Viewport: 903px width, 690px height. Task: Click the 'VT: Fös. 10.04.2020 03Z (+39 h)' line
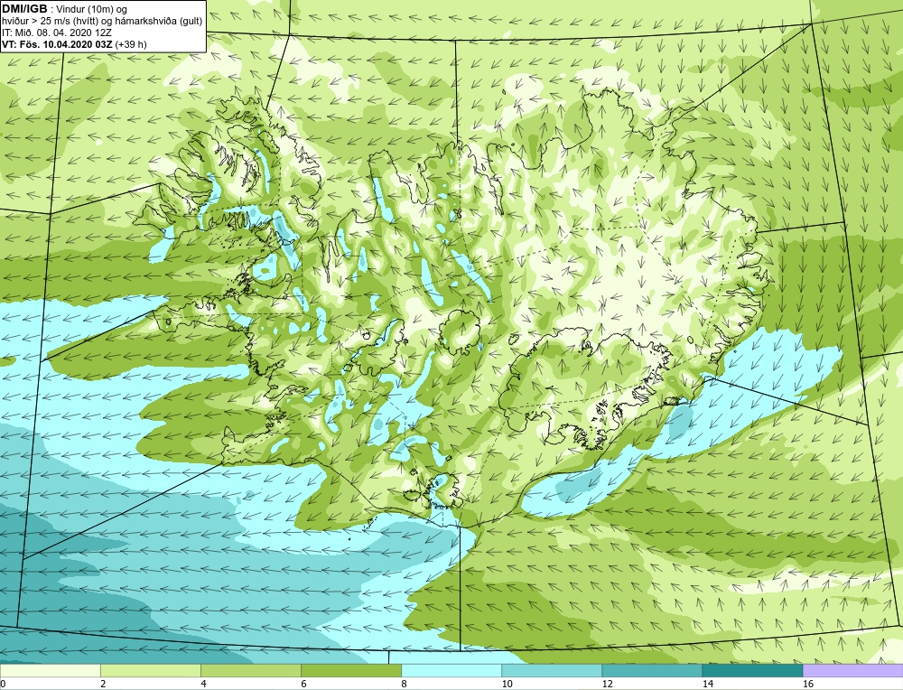tap(74, 44)
